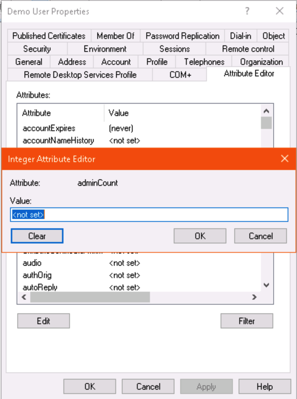Viewport: 297px width, 399px height.
Task: Click the Value input field
Action: (149, 215)
